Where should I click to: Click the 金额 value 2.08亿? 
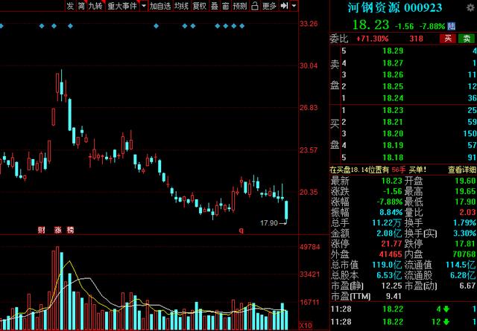[389, 234]
